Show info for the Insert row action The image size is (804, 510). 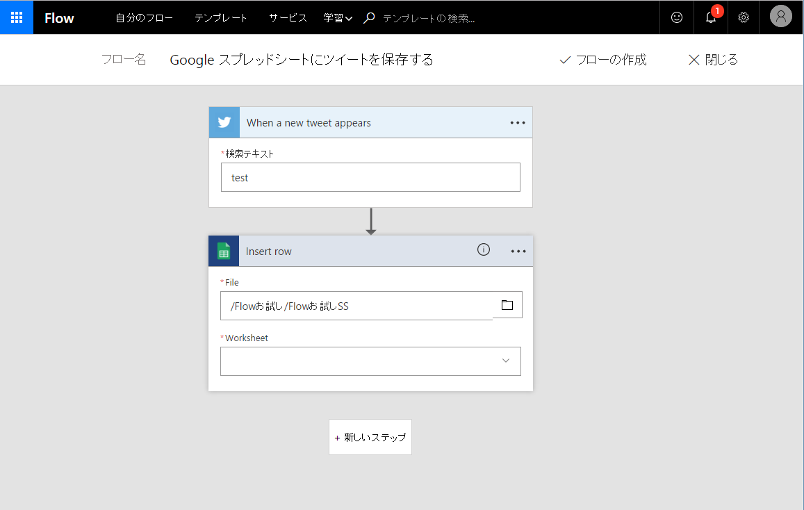(x=484, y=249)
